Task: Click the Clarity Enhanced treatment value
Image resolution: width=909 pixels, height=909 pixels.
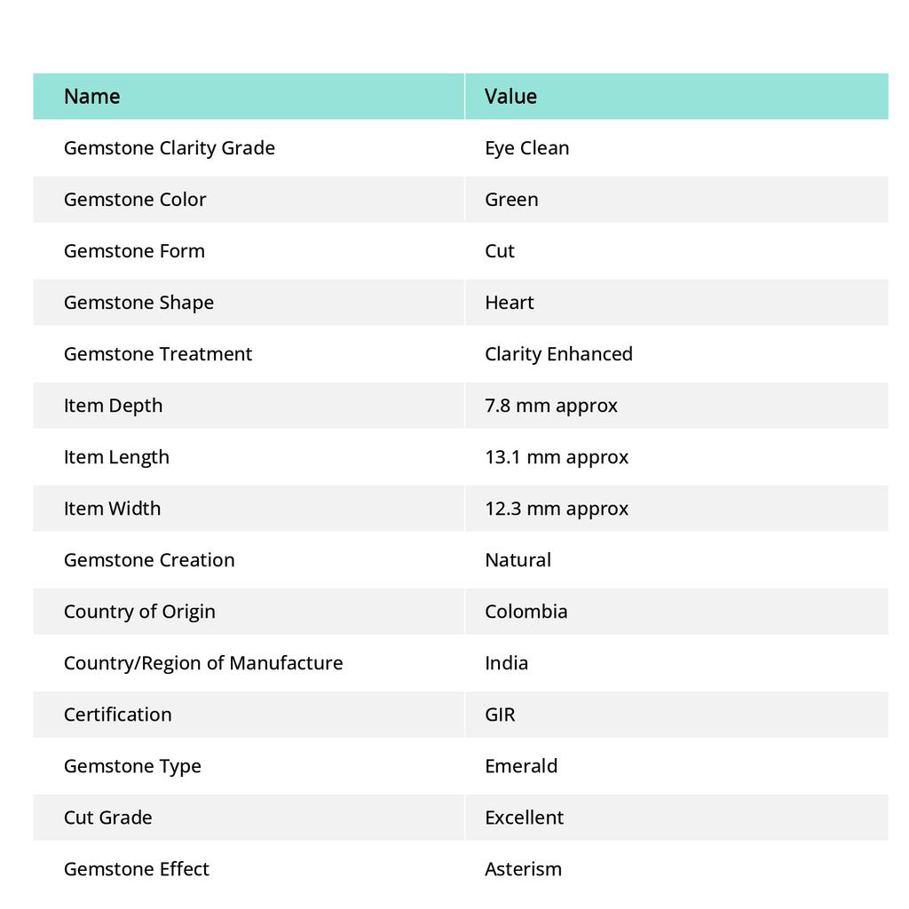Action: point(558,353)
